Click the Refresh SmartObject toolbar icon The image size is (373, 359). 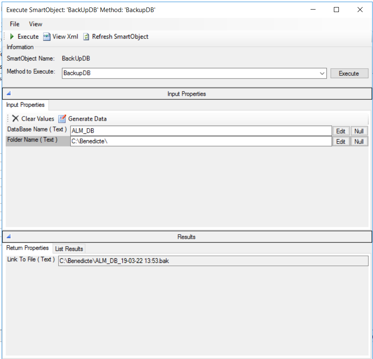[x=86, y=37]
